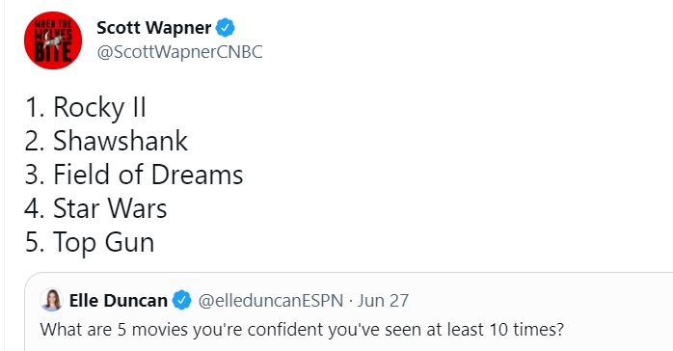673x351 pixels.
Task: Visit the @ScottWapnerCNBC handle
Action: click(179, 52)
